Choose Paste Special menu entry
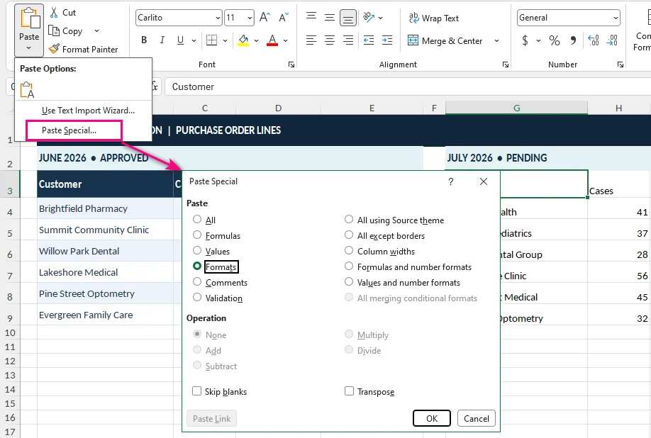The width and height of the screenshot is (651, 438). [69, 130]
